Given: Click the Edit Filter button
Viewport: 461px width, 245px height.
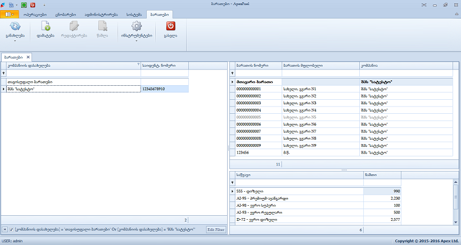Looking at the screenshot, I should tap(216, 229).
